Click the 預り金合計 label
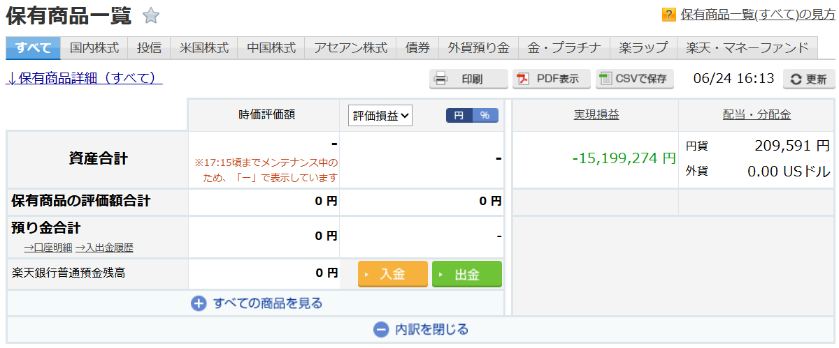The width and height of the screenshot is (839, 348). click(x=46, y=227)
